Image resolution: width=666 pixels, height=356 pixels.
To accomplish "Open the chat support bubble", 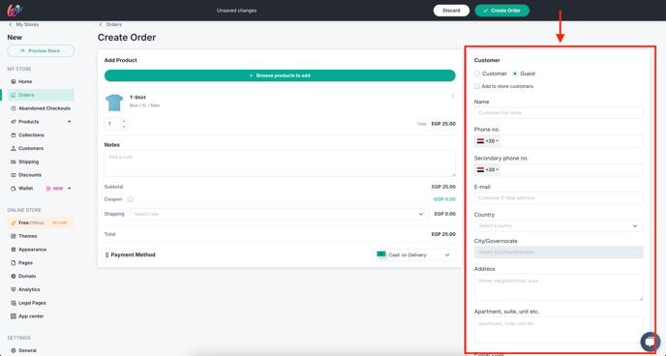I will pyautogui.click(x=651, y=341).
